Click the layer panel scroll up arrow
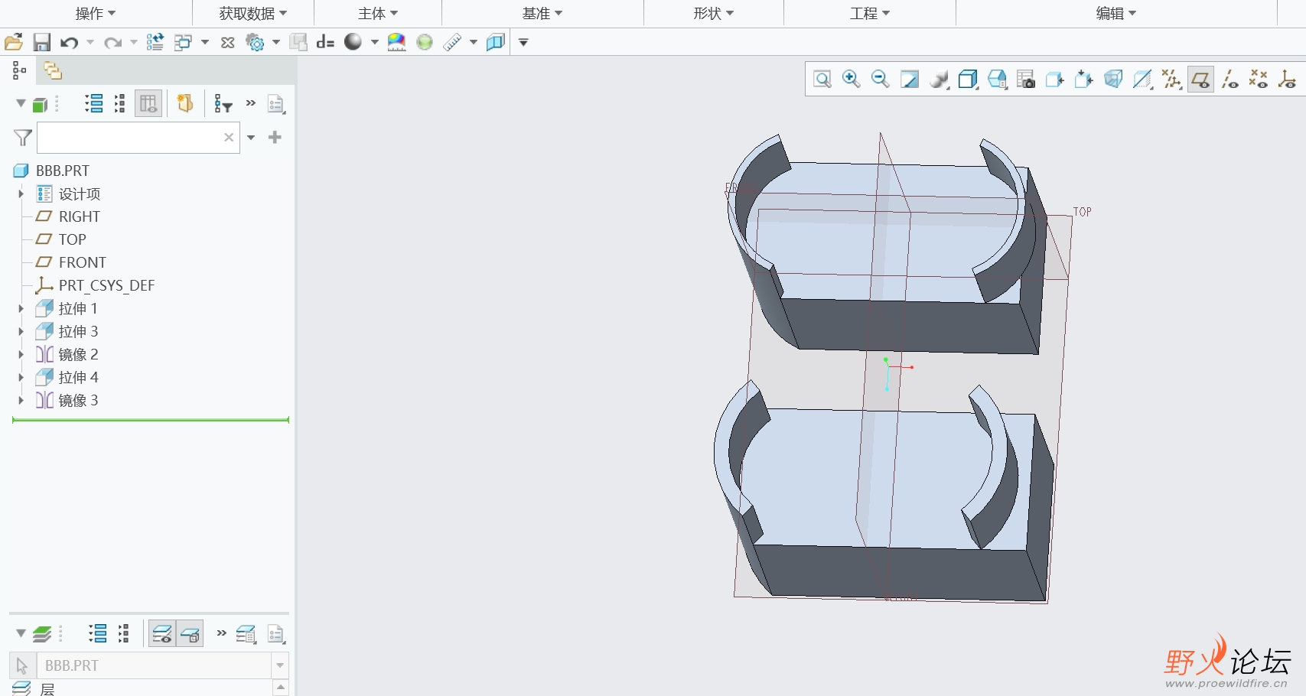 click(x=281, y=688)
